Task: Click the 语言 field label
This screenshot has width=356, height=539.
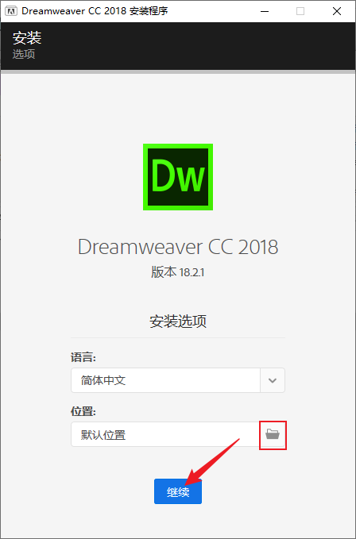Action: tap(83, 357)
